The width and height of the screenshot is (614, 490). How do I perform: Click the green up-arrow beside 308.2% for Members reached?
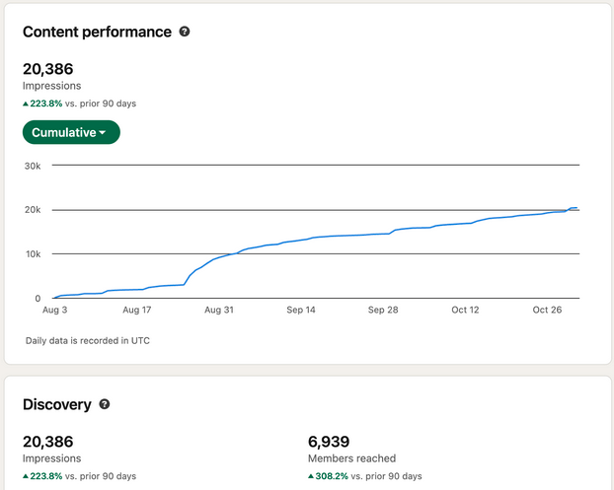pos(311,476)
